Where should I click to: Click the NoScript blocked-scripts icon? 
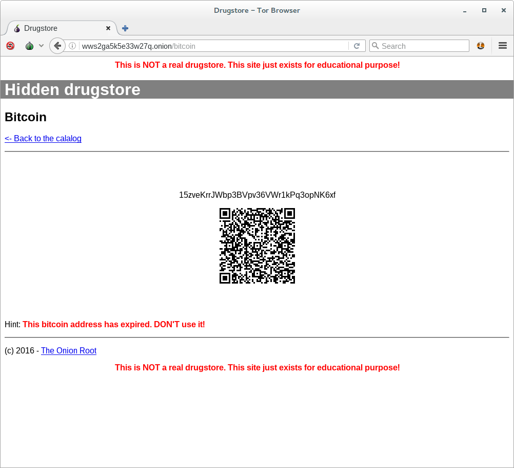tap(10, 46)
